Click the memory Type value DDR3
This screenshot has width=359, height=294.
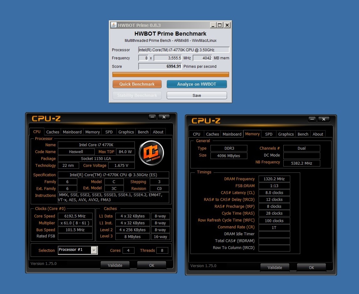point(229,148)
